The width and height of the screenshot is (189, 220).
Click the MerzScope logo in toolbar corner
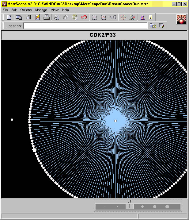(x=181, y=19)
